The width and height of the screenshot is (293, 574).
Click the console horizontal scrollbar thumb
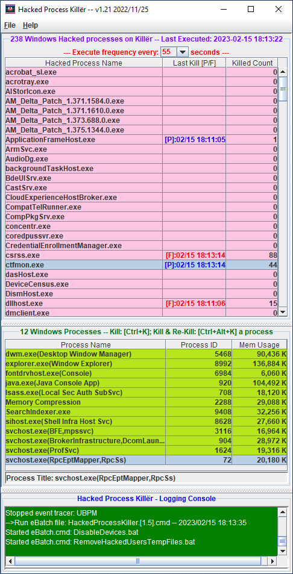click(x=137, y=561)
